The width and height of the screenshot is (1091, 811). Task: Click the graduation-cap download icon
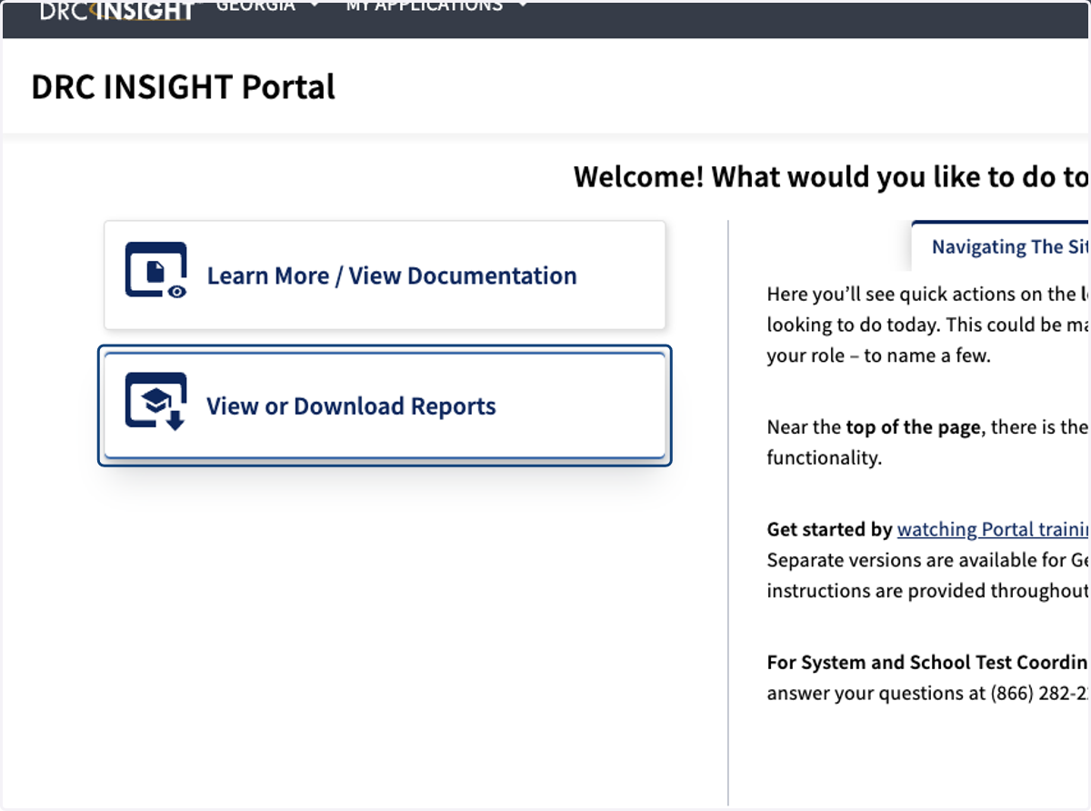(x=155, y=401)
